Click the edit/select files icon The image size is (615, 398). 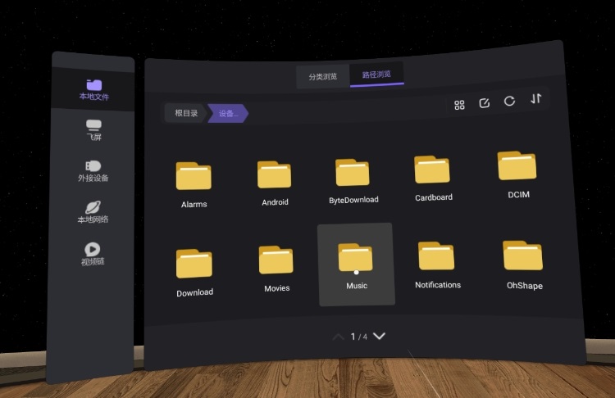(484, 102)
